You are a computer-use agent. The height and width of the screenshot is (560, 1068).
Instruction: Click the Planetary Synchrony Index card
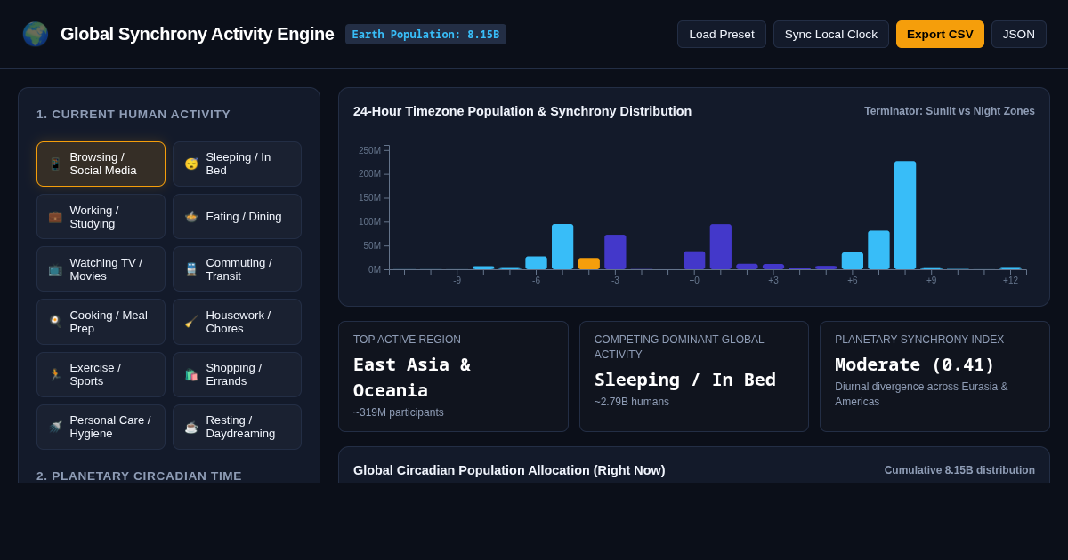(934, 376)
